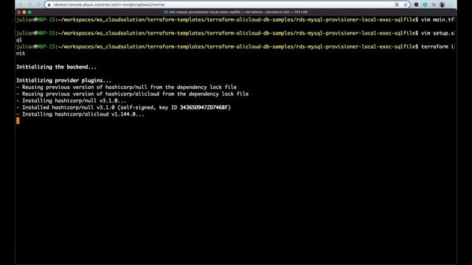The width and height of the screenshot is (472, 265).
Task: Click the terminal title folder icon
Action: pyautogui.click(x=166, y=12)
